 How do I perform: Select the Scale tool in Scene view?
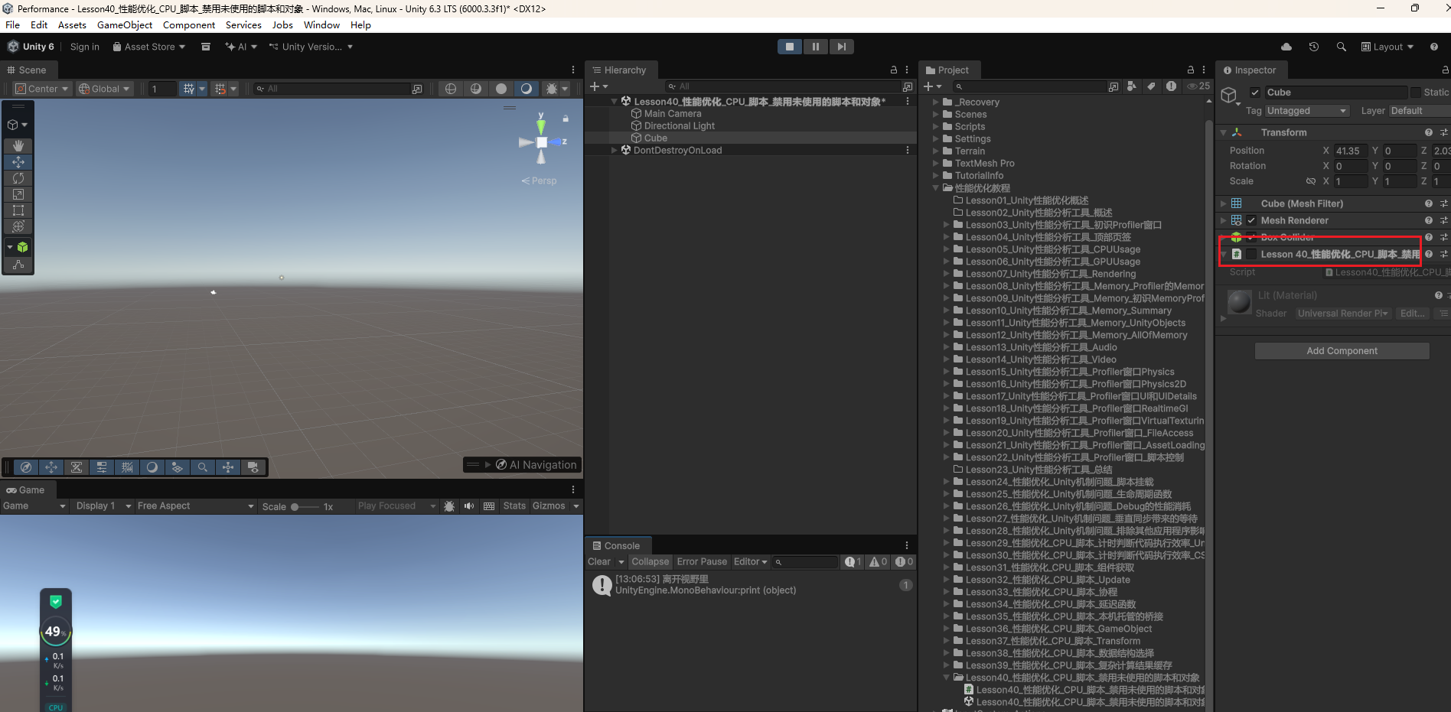18,194
